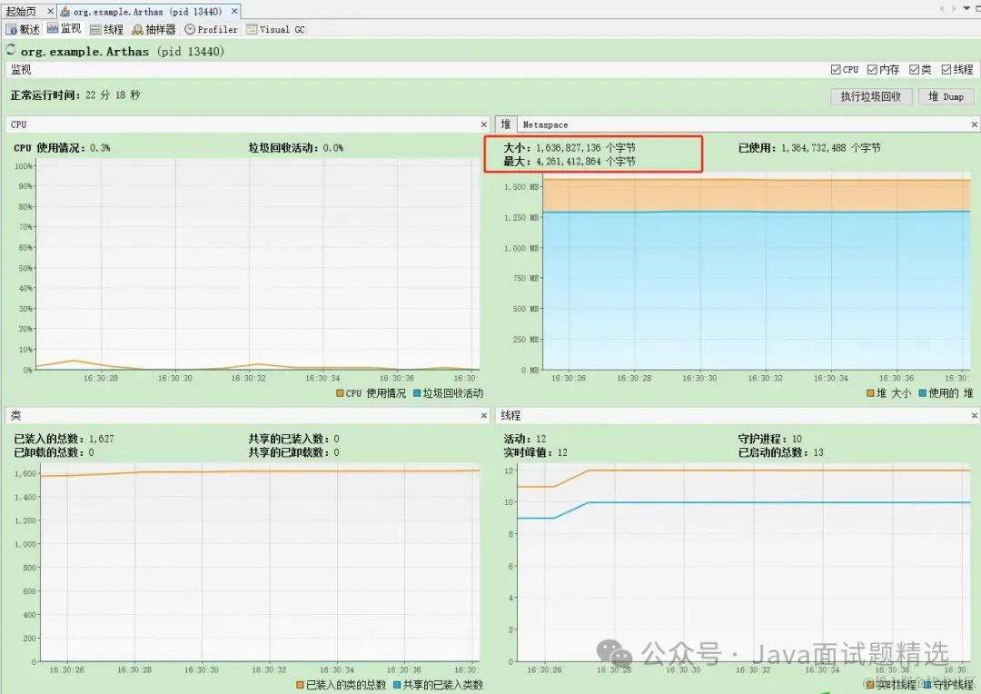Click the 活动: 12 thread value
The image size is (981, 694).
click(x=525, y=439)
